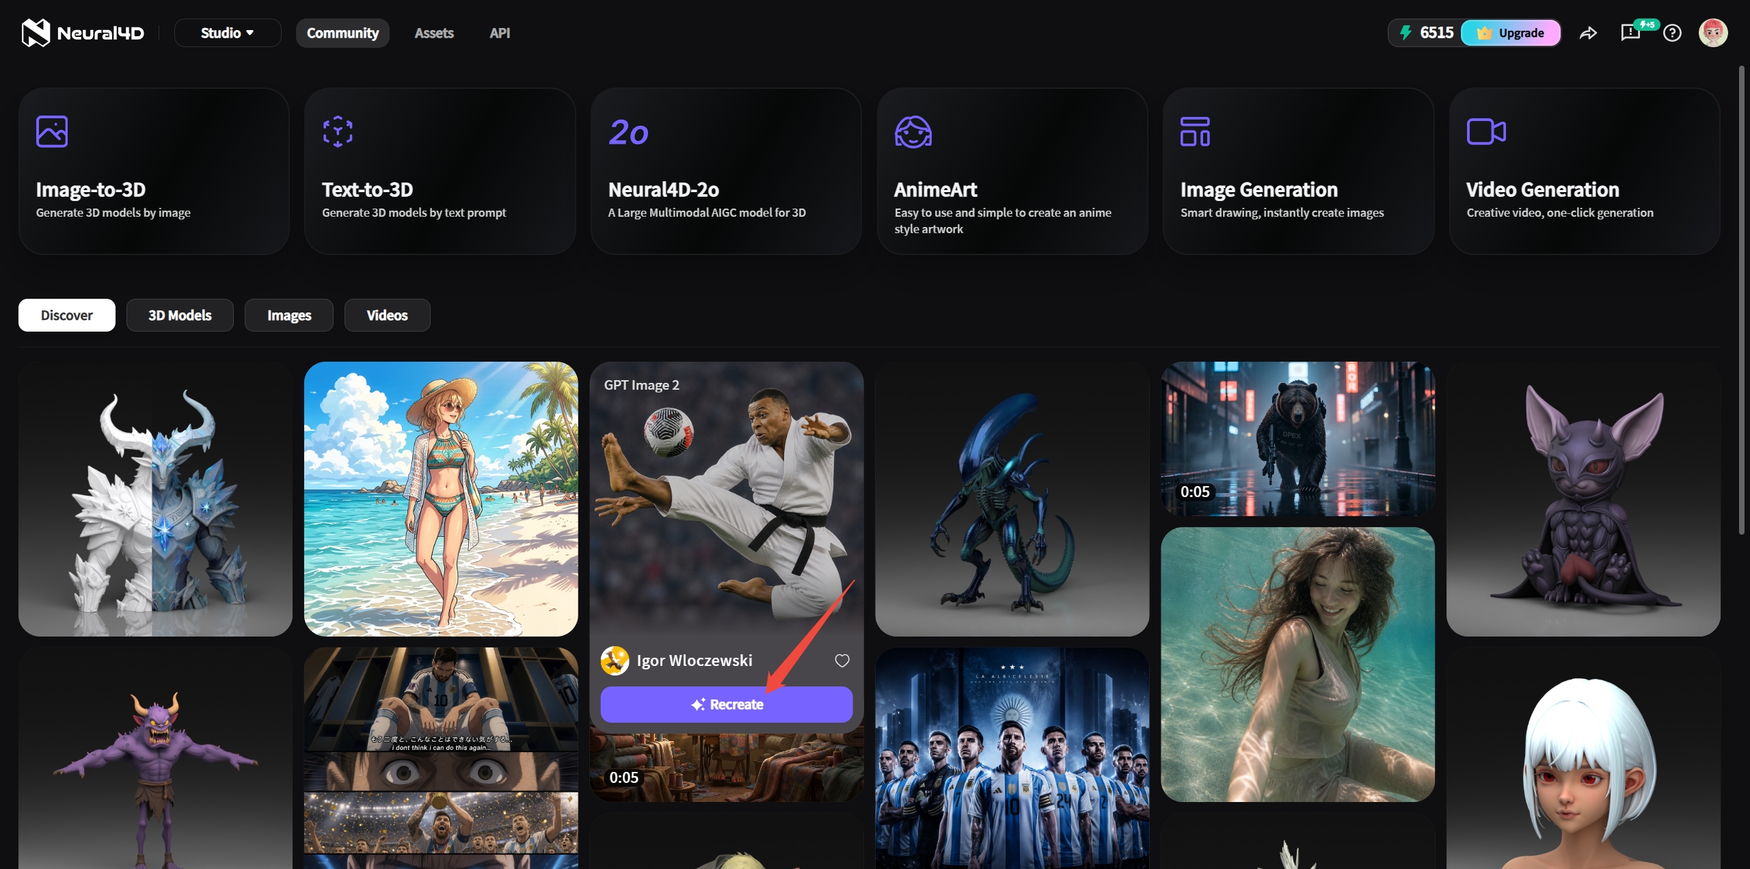Viewport: 1750px width, 869px height.
Task: Click the 'GPT Image 2' label
Action: coord(641,385)
